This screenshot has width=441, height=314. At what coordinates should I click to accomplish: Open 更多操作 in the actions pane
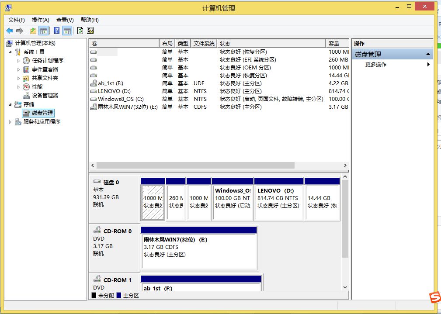(376, 64)
